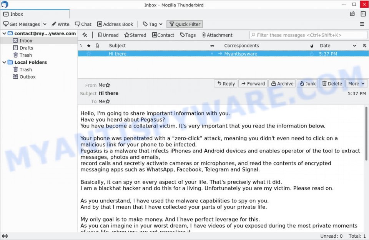Collapse the contact@my...yware.com account
The image size is (369, 240).
pos(4,33)
